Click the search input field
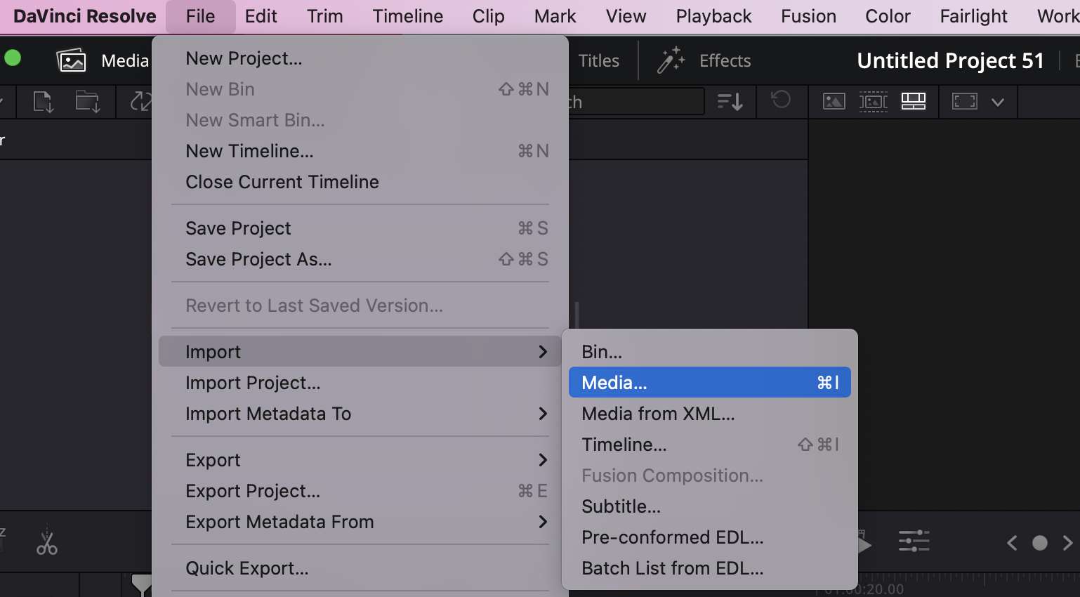 (636, 102)
